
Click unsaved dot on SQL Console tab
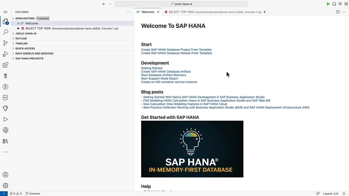click(x=264, y=12)
